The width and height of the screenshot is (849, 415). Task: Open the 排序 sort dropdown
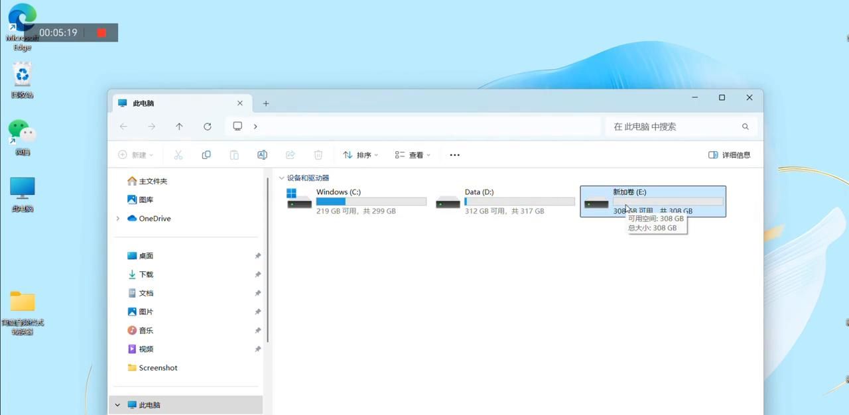point(360,155)
